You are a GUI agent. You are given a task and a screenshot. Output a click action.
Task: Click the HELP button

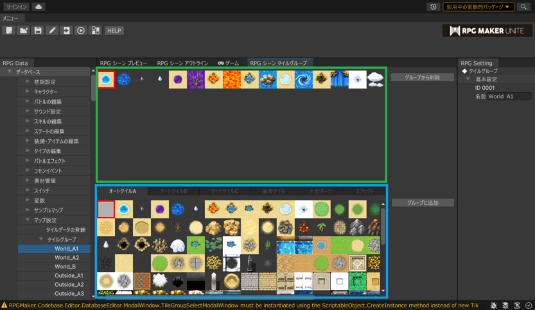click(114, 30)
